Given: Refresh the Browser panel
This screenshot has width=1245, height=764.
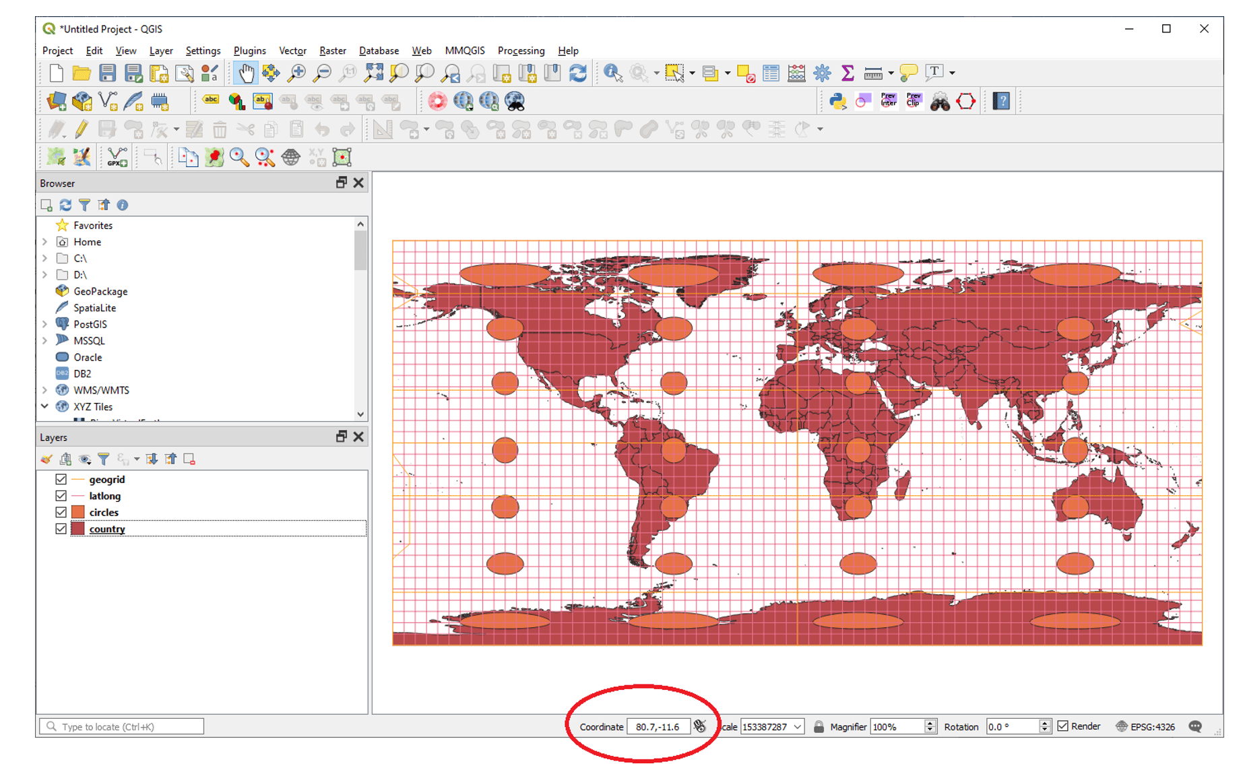Looking at the screenshot, I should pos(65,205).
